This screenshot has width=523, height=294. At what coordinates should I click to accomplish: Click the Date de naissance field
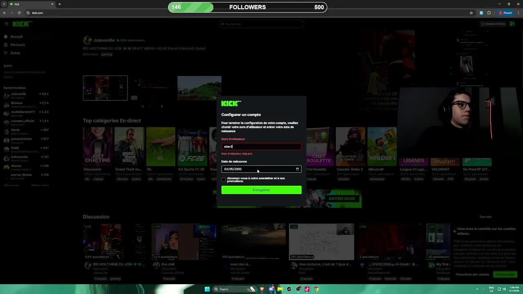[261, 169]
